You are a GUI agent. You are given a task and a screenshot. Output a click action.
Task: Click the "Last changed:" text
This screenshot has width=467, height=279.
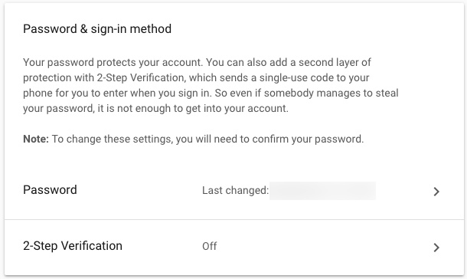(x=235, y=190)
